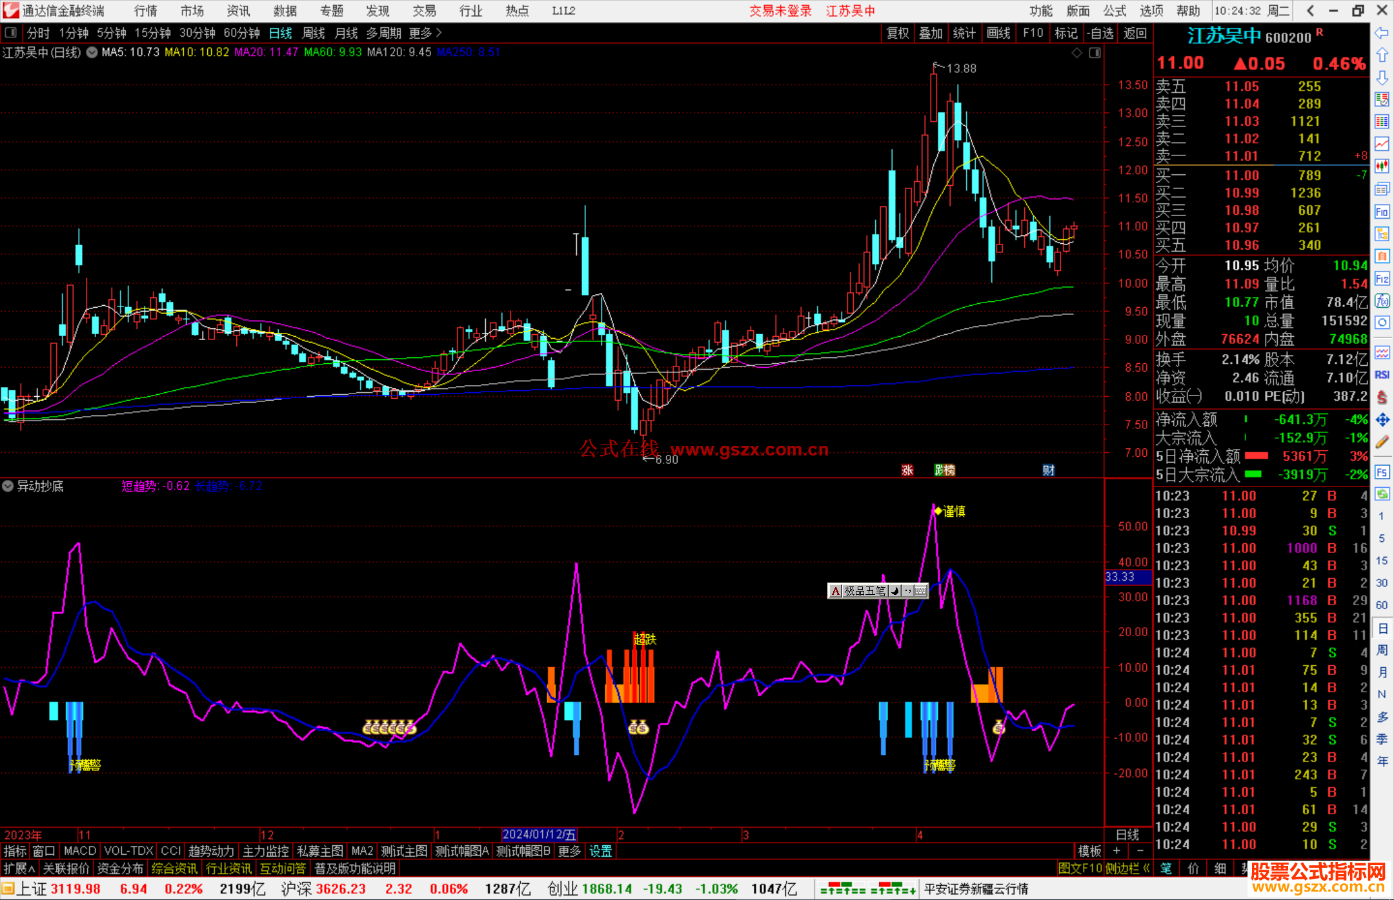
Task: Toggle the 异动抄底 indicator round button
Action: click(8, 486)
